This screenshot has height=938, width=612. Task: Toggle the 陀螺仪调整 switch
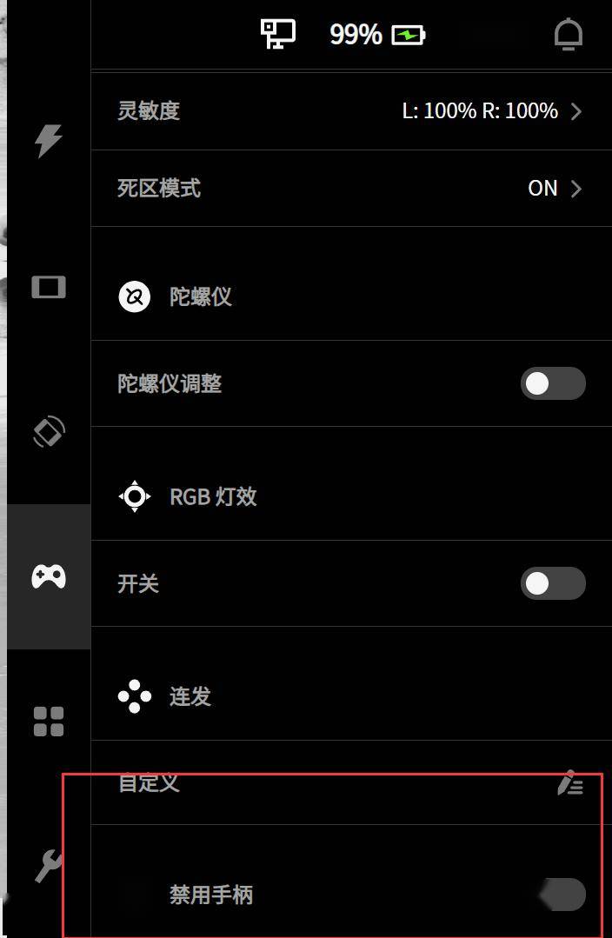click(x=553, y=383)
